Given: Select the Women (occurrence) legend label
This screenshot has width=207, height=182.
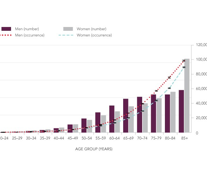Looking at the screenshot, I should click(94, 35).
